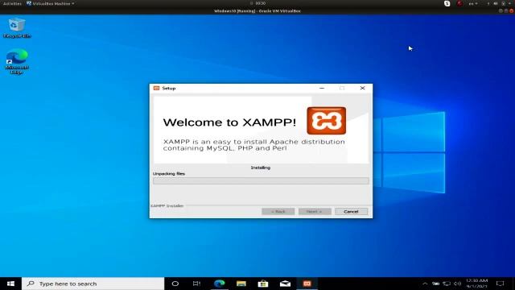The image size is (515, 290).
Task: Open the Action Center notifications icon
Action: [501, 284]
